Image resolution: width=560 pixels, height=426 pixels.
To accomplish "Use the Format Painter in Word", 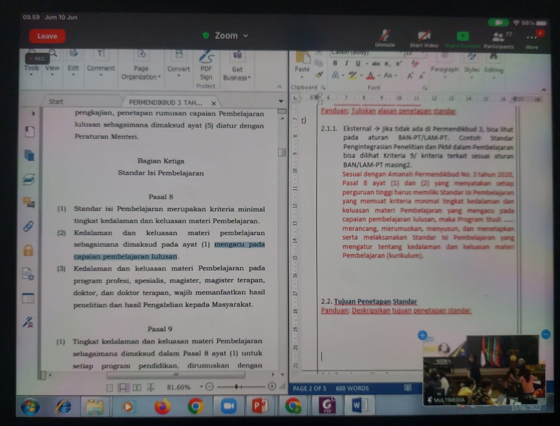I will 319,75.
